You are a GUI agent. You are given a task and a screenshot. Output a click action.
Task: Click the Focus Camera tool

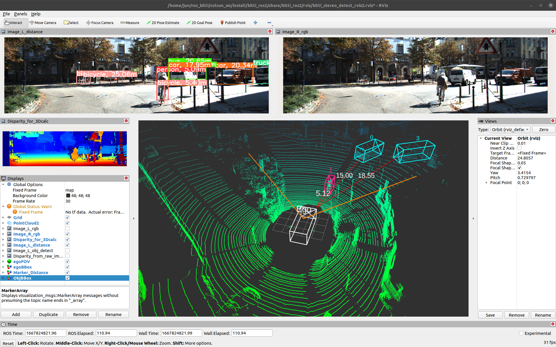pyautogui.click(x=100, y=23)
